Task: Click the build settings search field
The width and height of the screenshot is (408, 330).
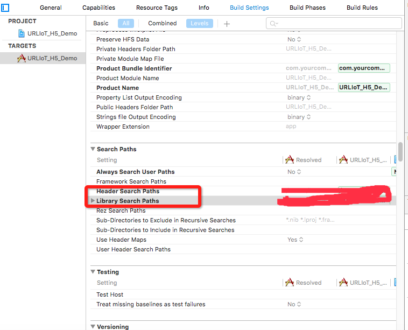Action: pos(334,24)
